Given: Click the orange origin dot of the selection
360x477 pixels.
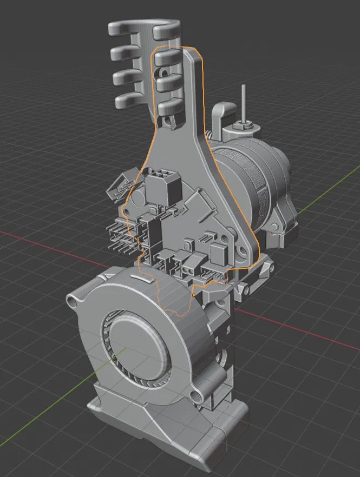Looking at the screenshot, I should (x=194, y=295).
